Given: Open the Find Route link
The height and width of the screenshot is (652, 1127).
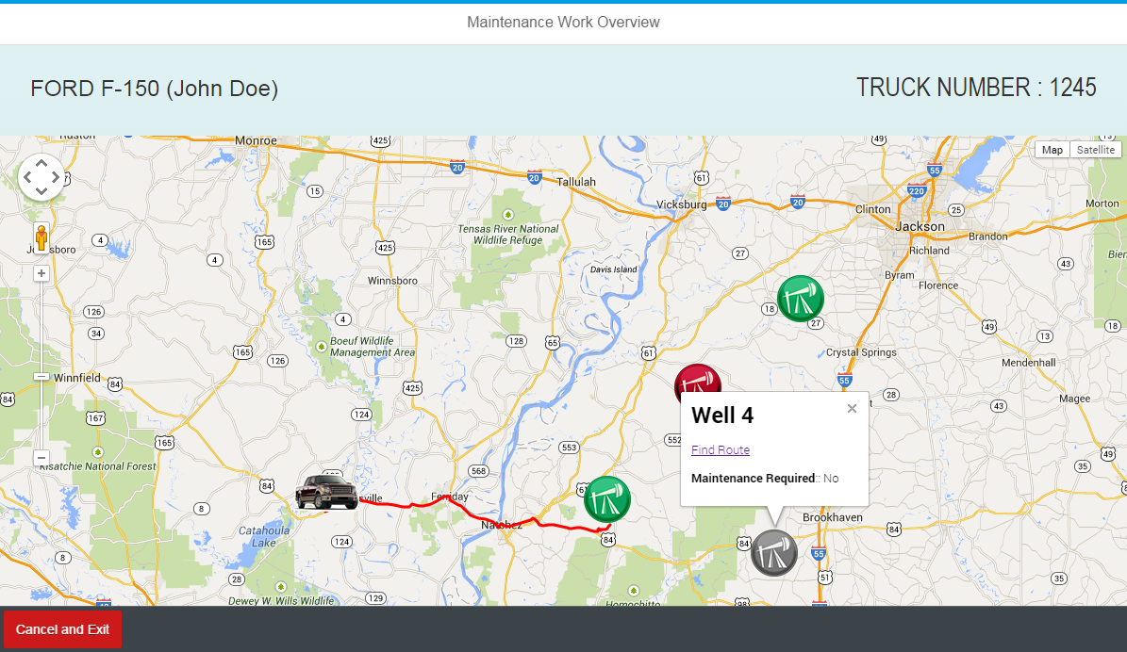Looking at the screenshot, I should pos(721,449).
